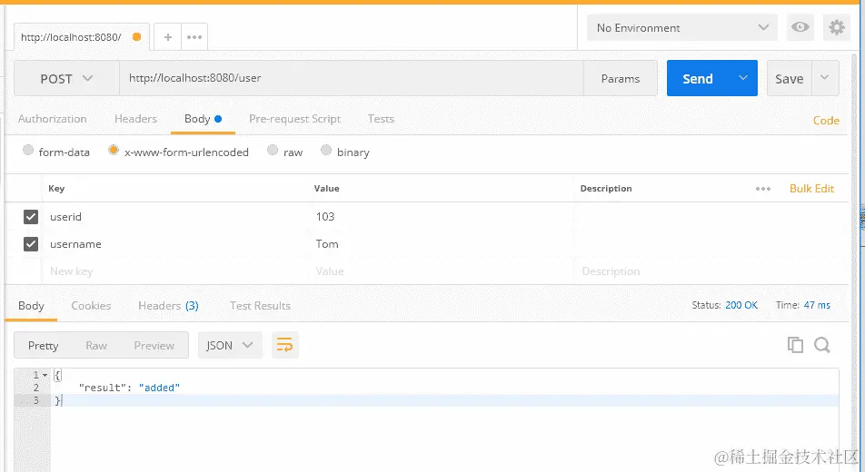The image size is (865, 472).
Task: Toggle line wrap icon in response toolbar
Action: point(284,345)
